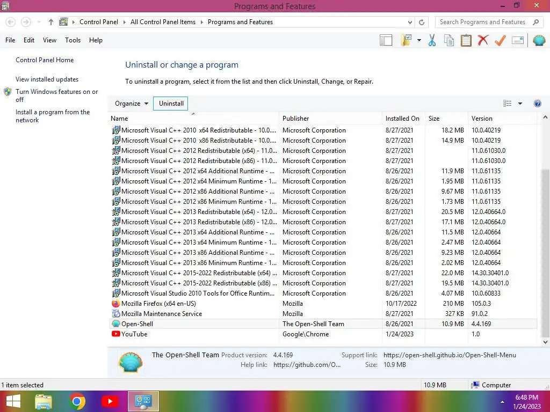Expand chevron after All Control Panel Items
The width and height of the screenshot is (550, 412).
point(202,22)
